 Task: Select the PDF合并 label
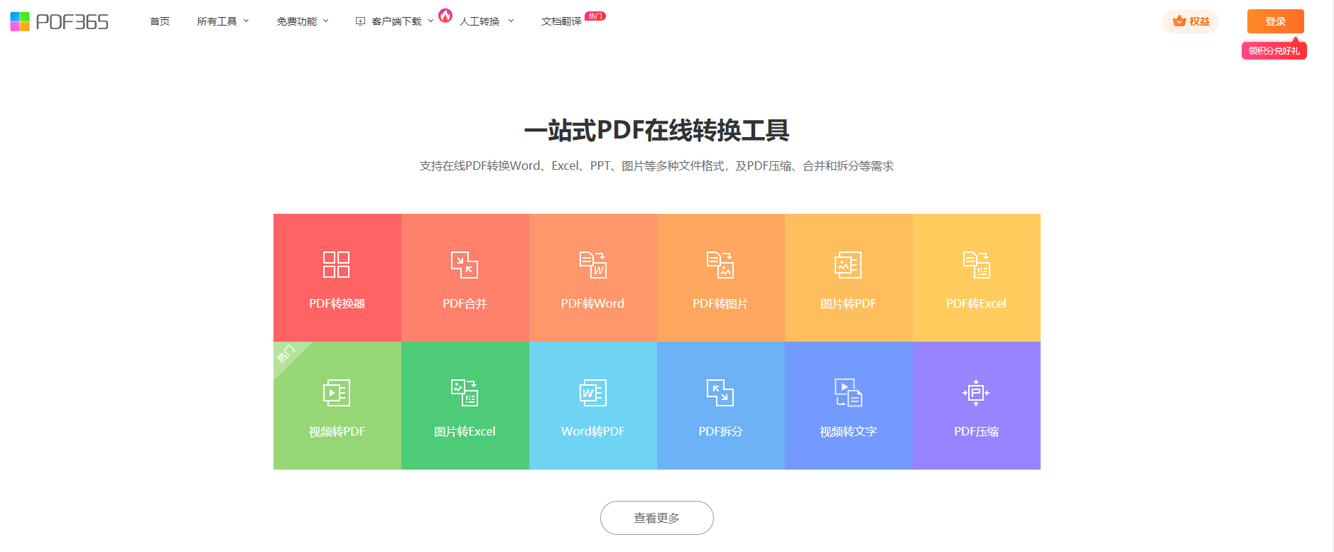click(465, 303)
